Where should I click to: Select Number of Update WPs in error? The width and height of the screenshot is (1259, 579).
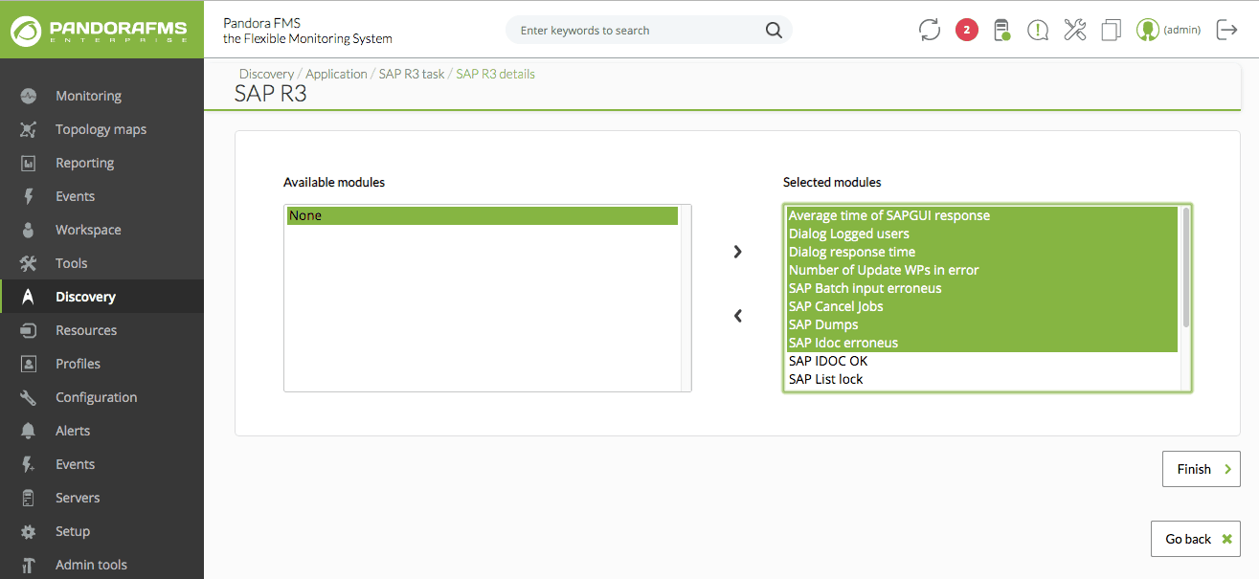pyautogui.click(x=982, y=270)
